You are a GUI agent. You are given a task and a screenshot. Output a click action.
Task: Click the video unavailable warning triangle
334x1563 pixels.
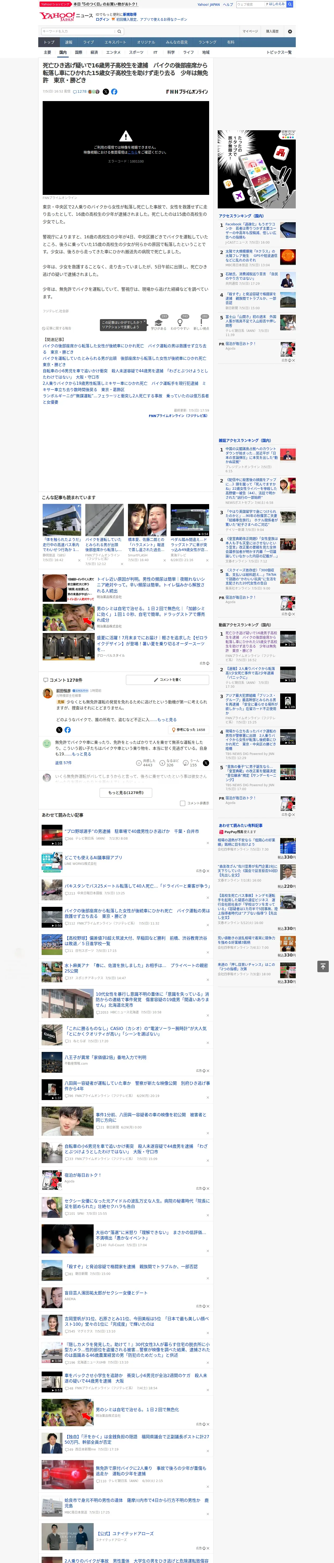click(x=125, y=136)
